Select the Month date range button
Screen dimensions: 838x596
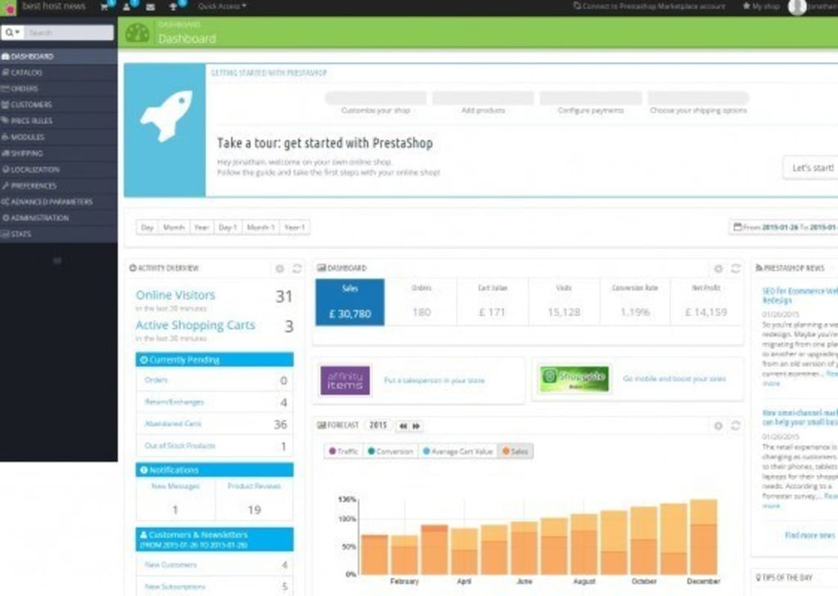173,227
